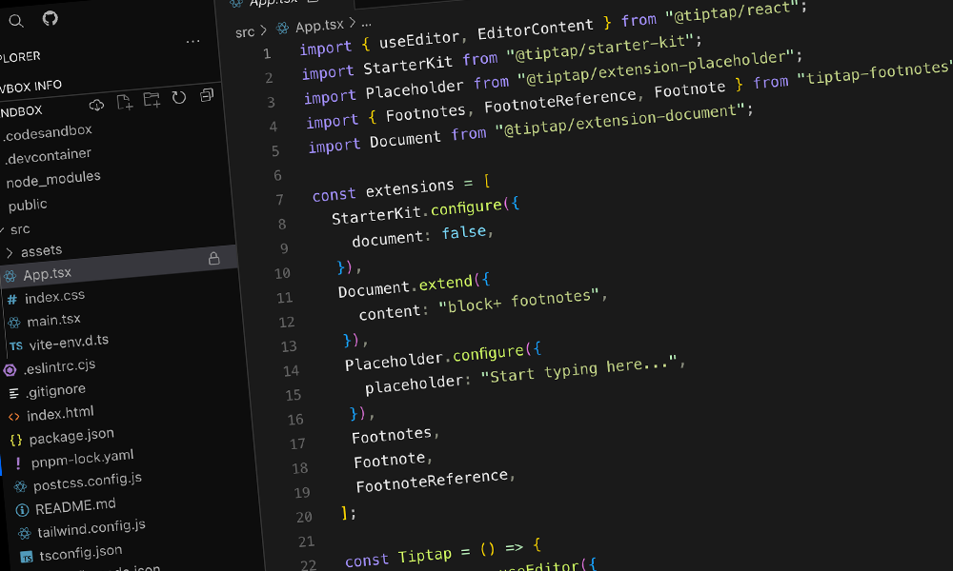
Task: Open tailwind.config.js from the file list
Action: click(x=91, y=528)
